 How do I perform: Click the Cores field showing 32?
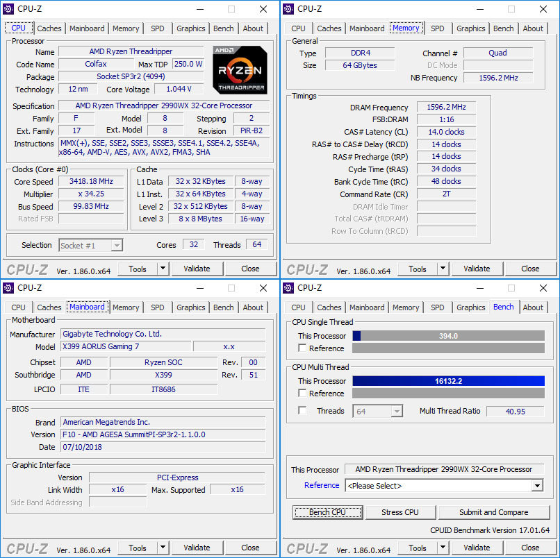click(x=194, y=245)
